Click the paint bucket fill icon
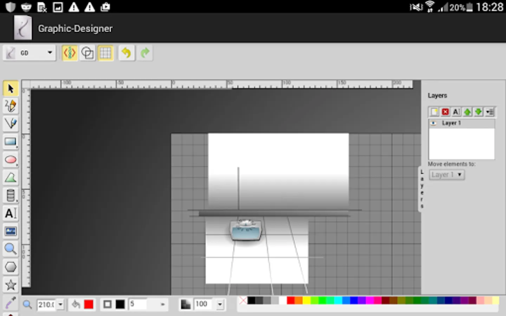Viewport: 506px width, 316px height. click(x=76, y=304)
